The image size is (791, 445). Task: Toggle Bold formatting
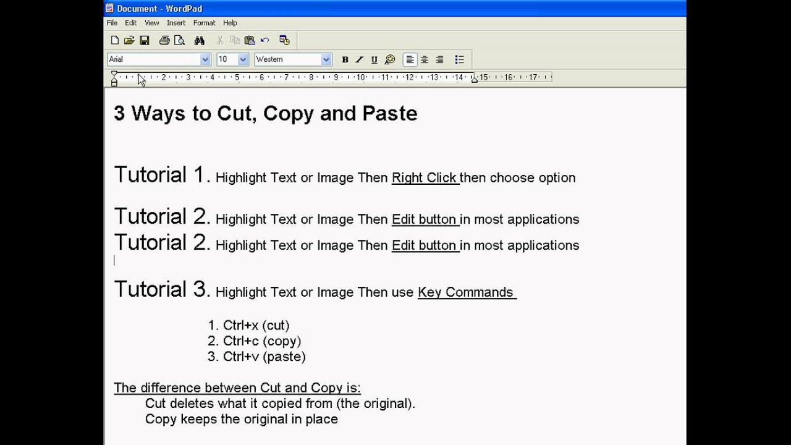point(345,60)
